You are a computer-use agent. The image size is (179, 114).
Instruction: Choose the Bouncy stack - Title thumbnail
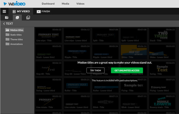[x=162, y=102]
